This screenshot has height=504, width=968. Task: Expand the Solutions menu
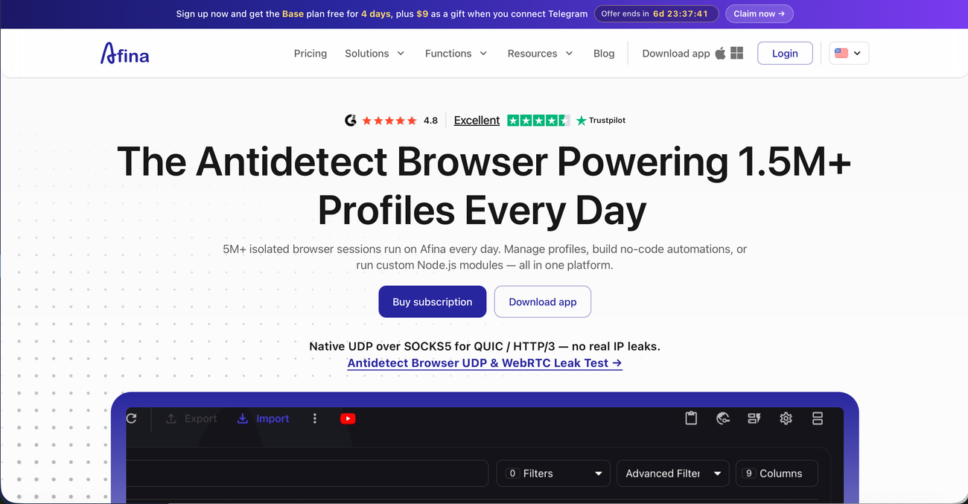375,54
